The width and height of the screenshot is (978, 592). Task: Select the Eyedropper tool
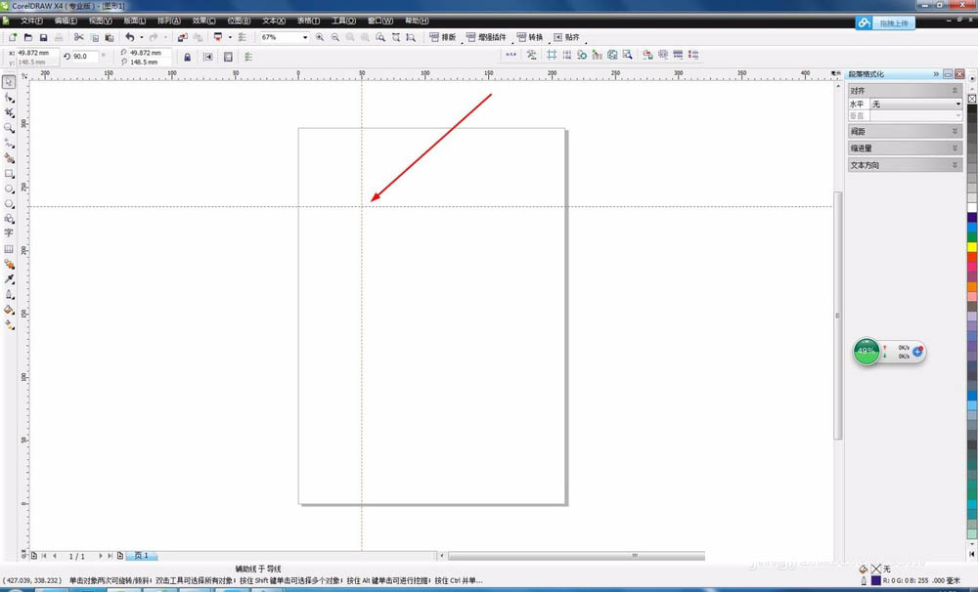tap(9, 279)
